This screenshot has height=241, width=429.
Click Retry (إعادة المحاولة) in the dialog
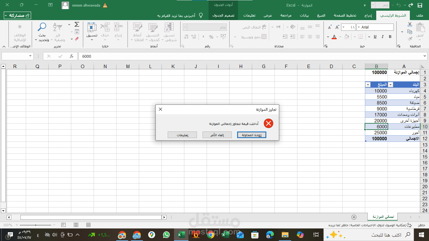pos(251,135)
